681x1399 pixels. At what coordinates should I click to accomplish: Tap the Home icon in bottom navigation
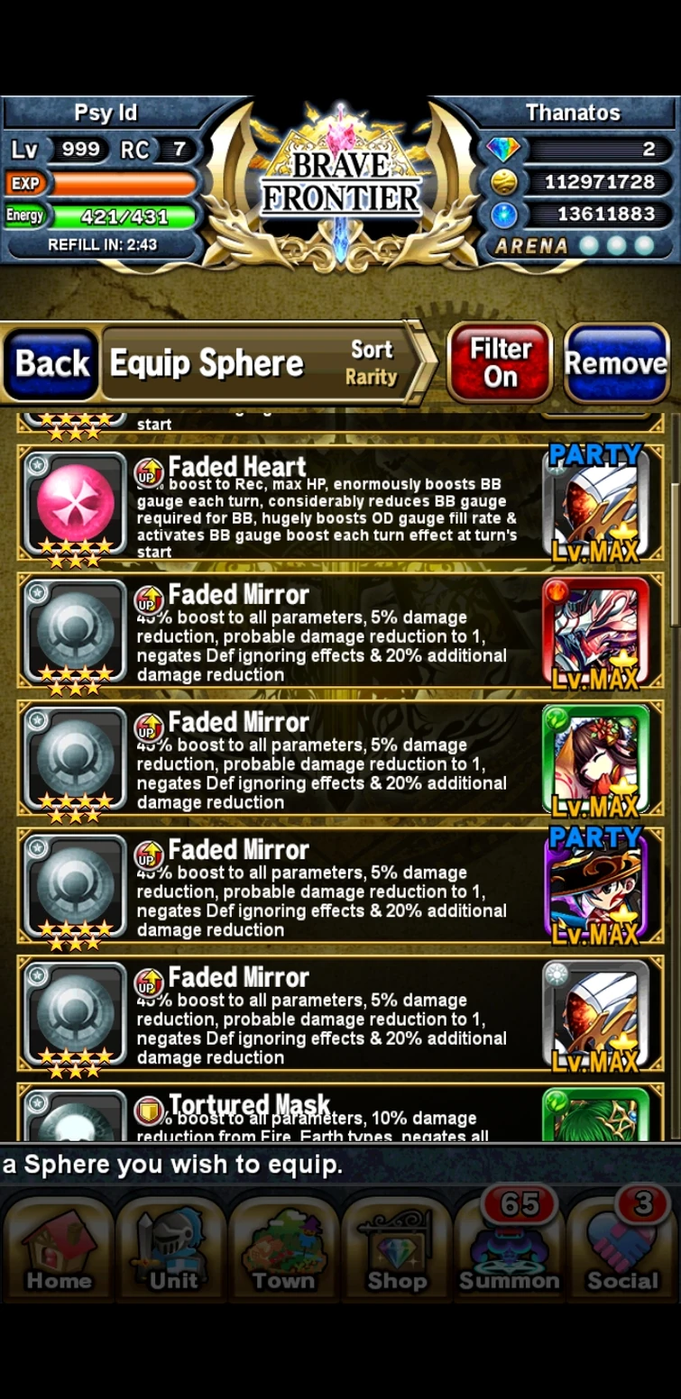coord(59,1245)
